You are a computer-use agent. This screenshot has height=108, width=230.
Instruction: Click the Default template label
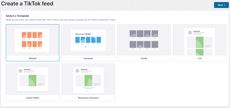point(32,58)
